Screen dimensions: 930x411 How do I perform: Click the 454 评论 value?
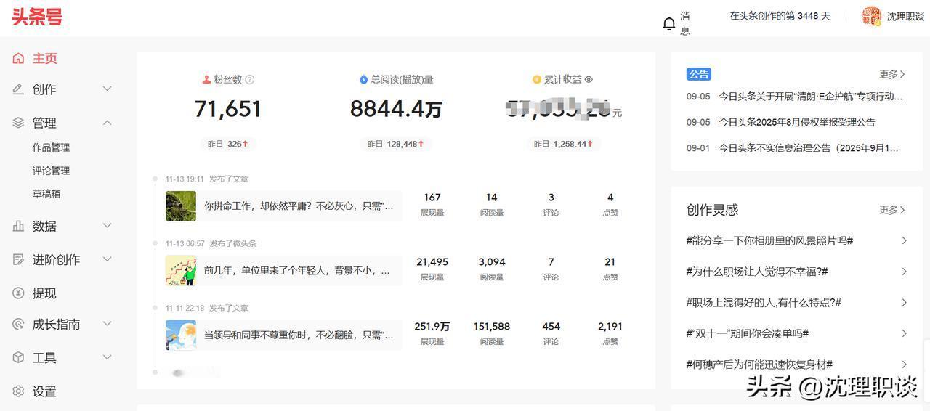(551, 327)
